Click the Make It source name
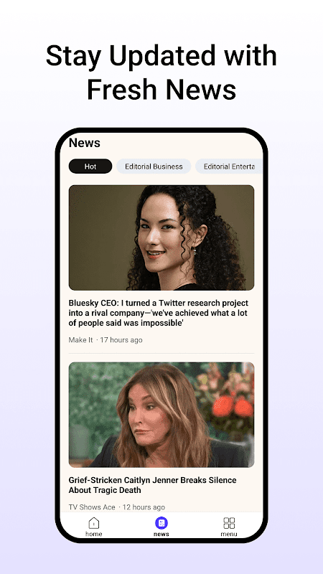 tap(80, 339)
